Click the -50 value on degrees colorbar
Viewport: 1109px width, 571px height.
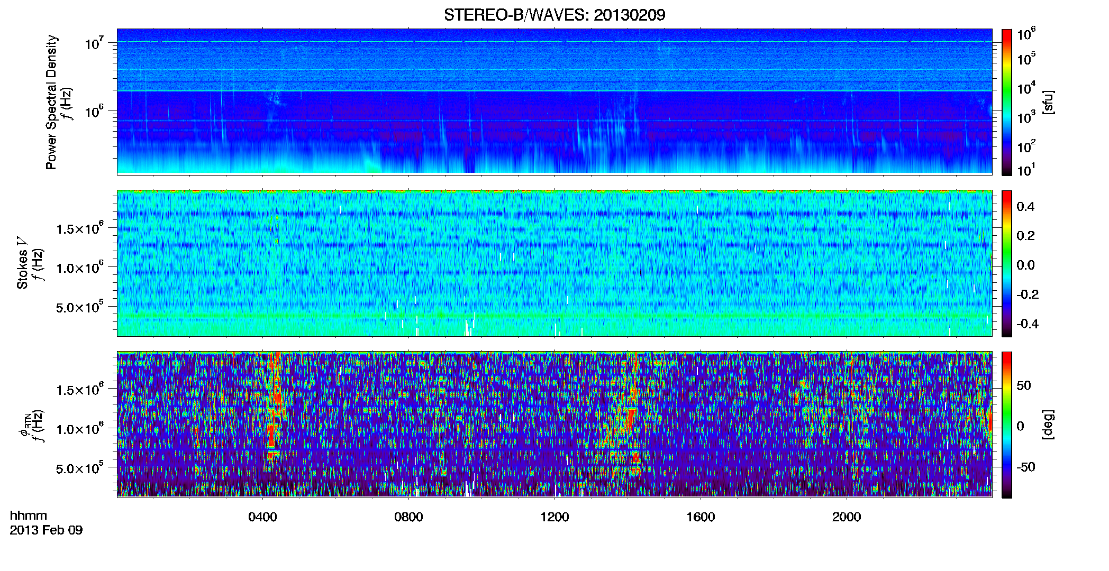tap(1025, 467)
